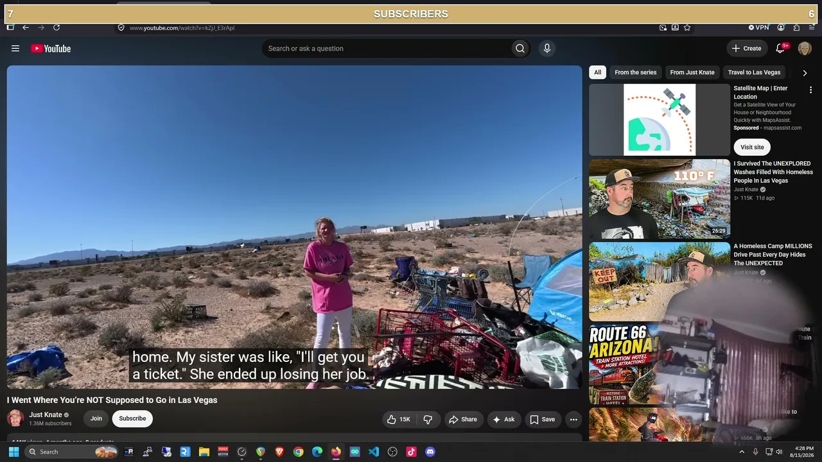Select the All filter chip

point(597,73)
